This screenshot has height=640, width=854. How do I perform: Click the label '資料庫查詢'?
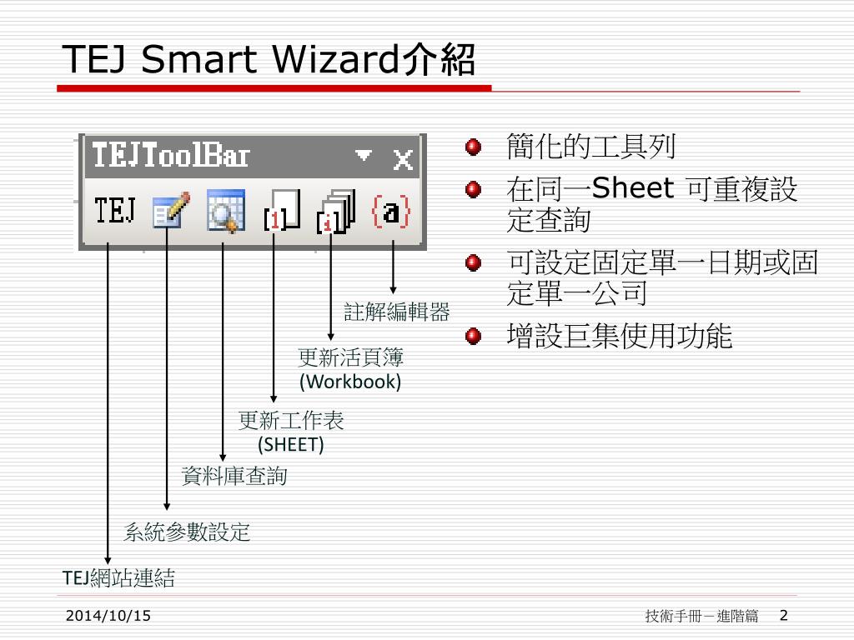coord(234,476)
